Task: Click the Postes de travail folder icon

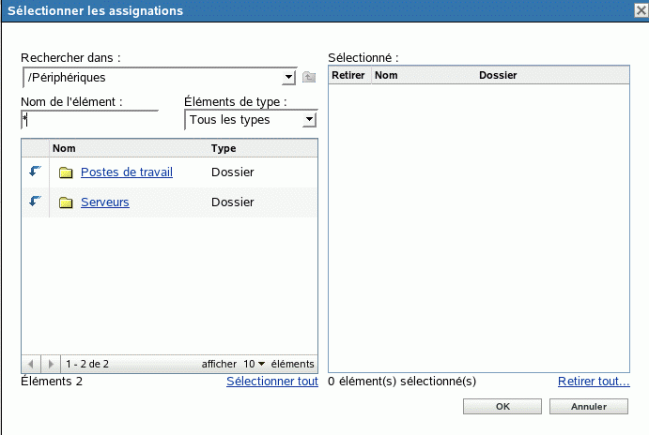Action: click(x=66, y=172)
